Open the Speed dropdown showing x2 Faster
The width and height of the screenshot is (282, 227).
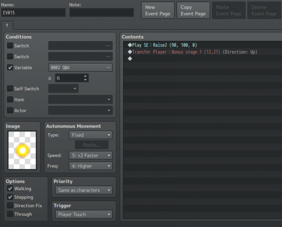(x=91, y=155)
